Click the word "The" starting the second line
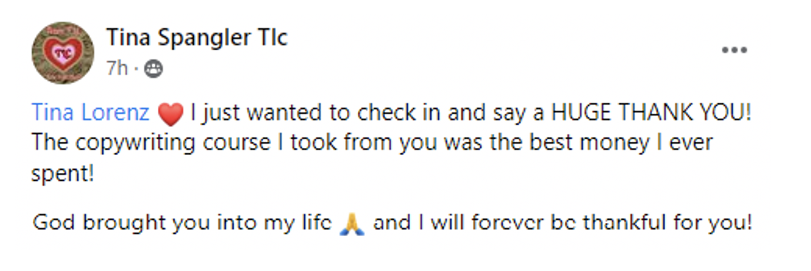Screen dimensions: 811x271 point(50,143)
